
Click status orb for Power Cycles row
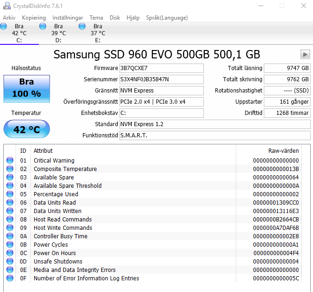[x=10, y=244]
